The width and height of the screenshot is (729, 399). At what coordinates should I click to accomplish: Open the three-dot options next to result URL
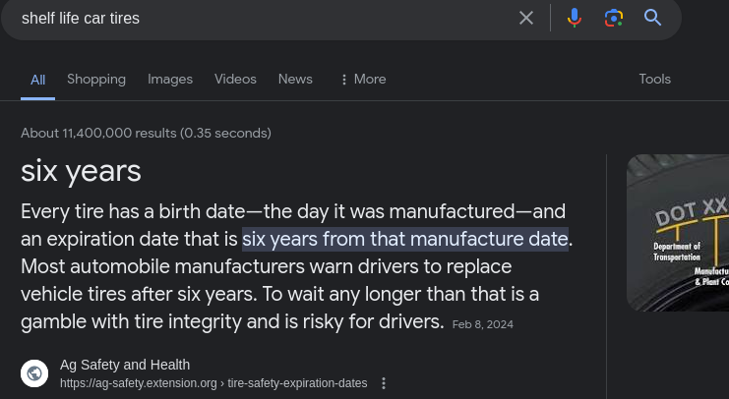384,383
